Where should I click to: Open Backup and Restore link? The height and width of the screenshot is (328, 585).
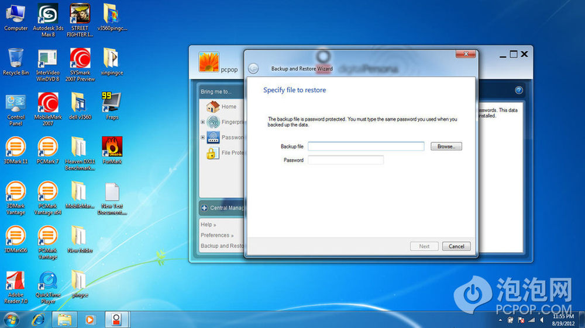click(222, 246)
